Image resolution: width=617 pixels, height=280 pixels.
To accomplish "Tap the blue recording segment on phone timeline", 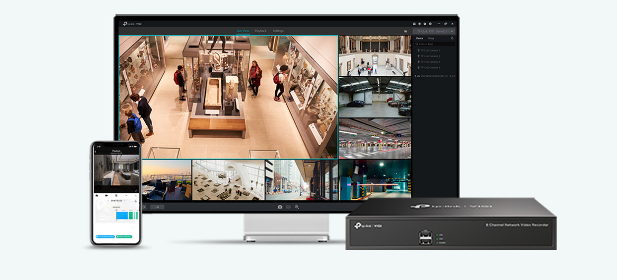I will pos(122,216).
